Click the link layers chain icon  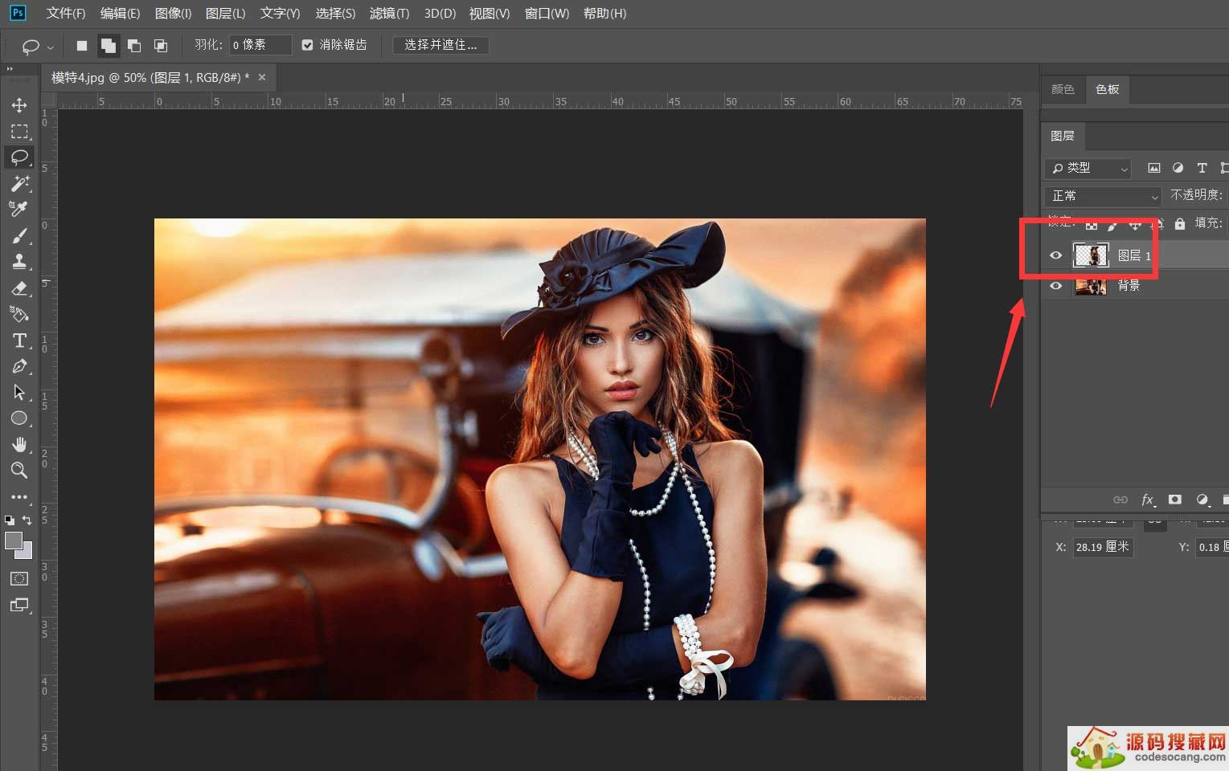click(x=1120, y=500)
